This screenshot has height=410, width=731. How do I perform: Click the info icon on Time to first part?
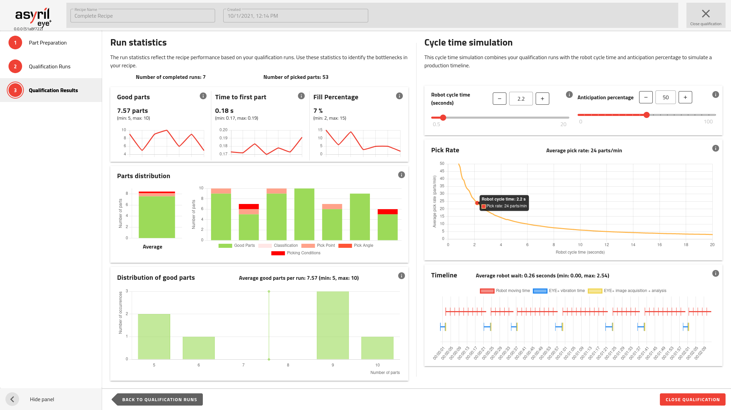click(301, 96)
